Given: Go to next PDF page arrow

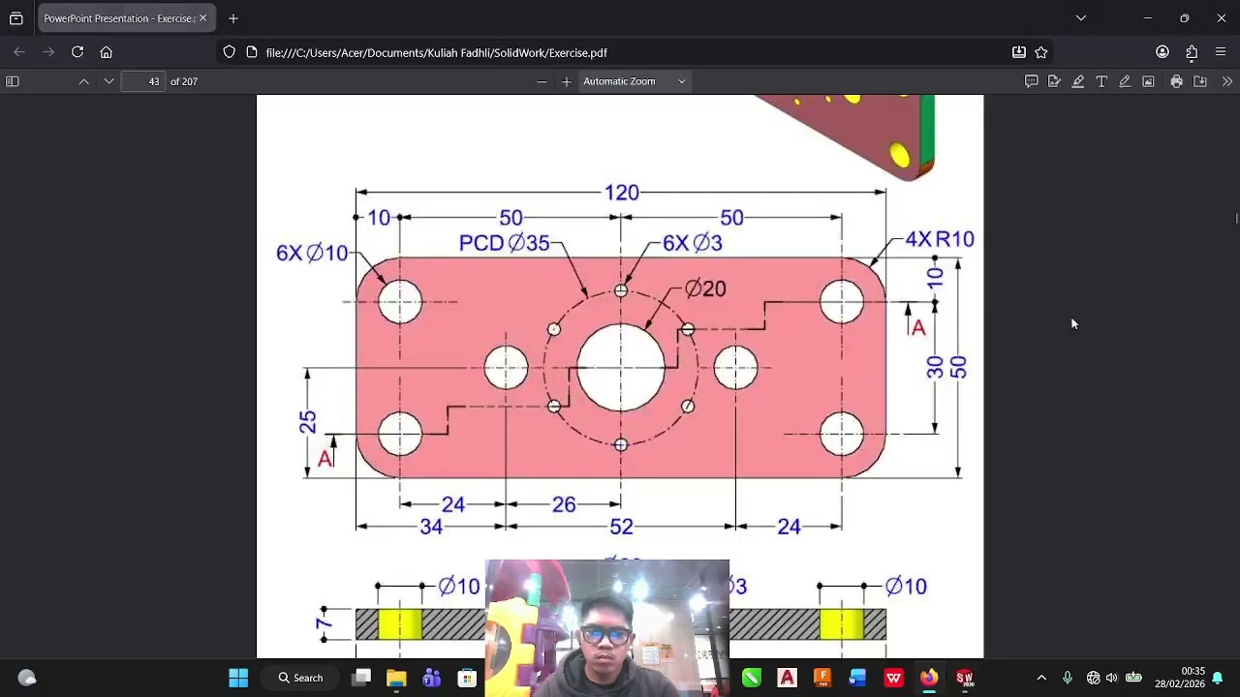Looking at the screenshot, I should 108,81.
